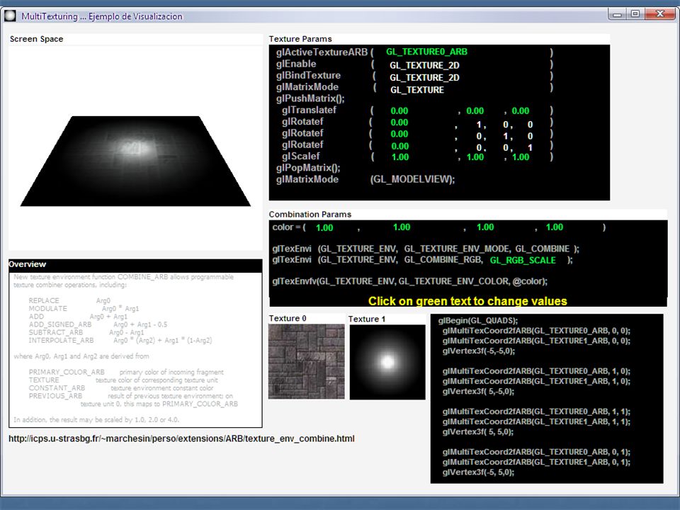
Task: Select the Texture 0 stone thumbnail
Action: pyautogui.click(x=306, y=361)
